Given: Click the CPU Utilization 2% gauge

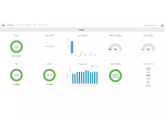Looking at the screenshot, I should click(148, 47).
